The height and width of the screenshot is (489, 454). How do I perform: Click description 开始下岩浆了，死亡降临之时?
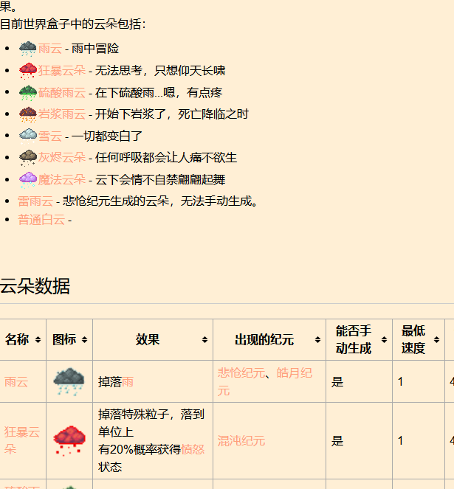[x=172, y=114]
